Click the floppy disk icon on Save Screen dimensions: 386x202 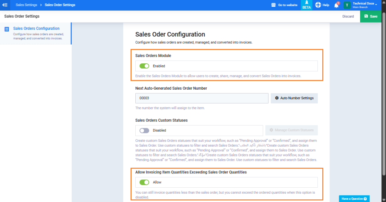(x=366, y=16)
